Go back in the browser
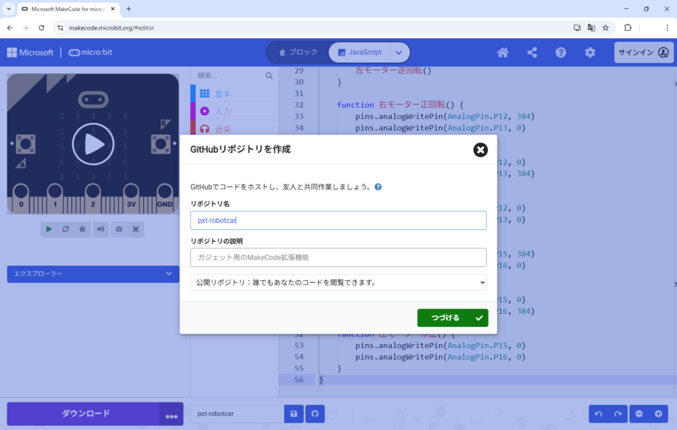The width and height of the screenshot is (677, 430). [x=10, y=28]
